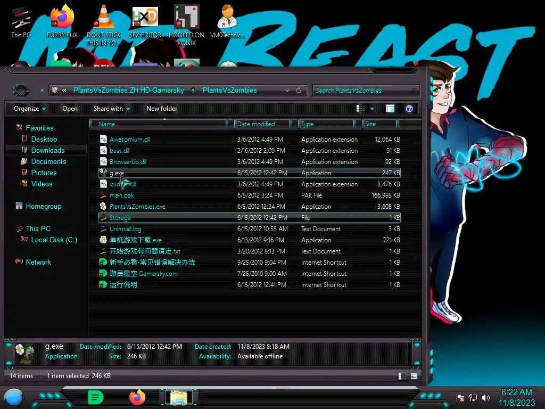Open the Explorer help icon
545x409 pixels.
(x=409, y=109)
